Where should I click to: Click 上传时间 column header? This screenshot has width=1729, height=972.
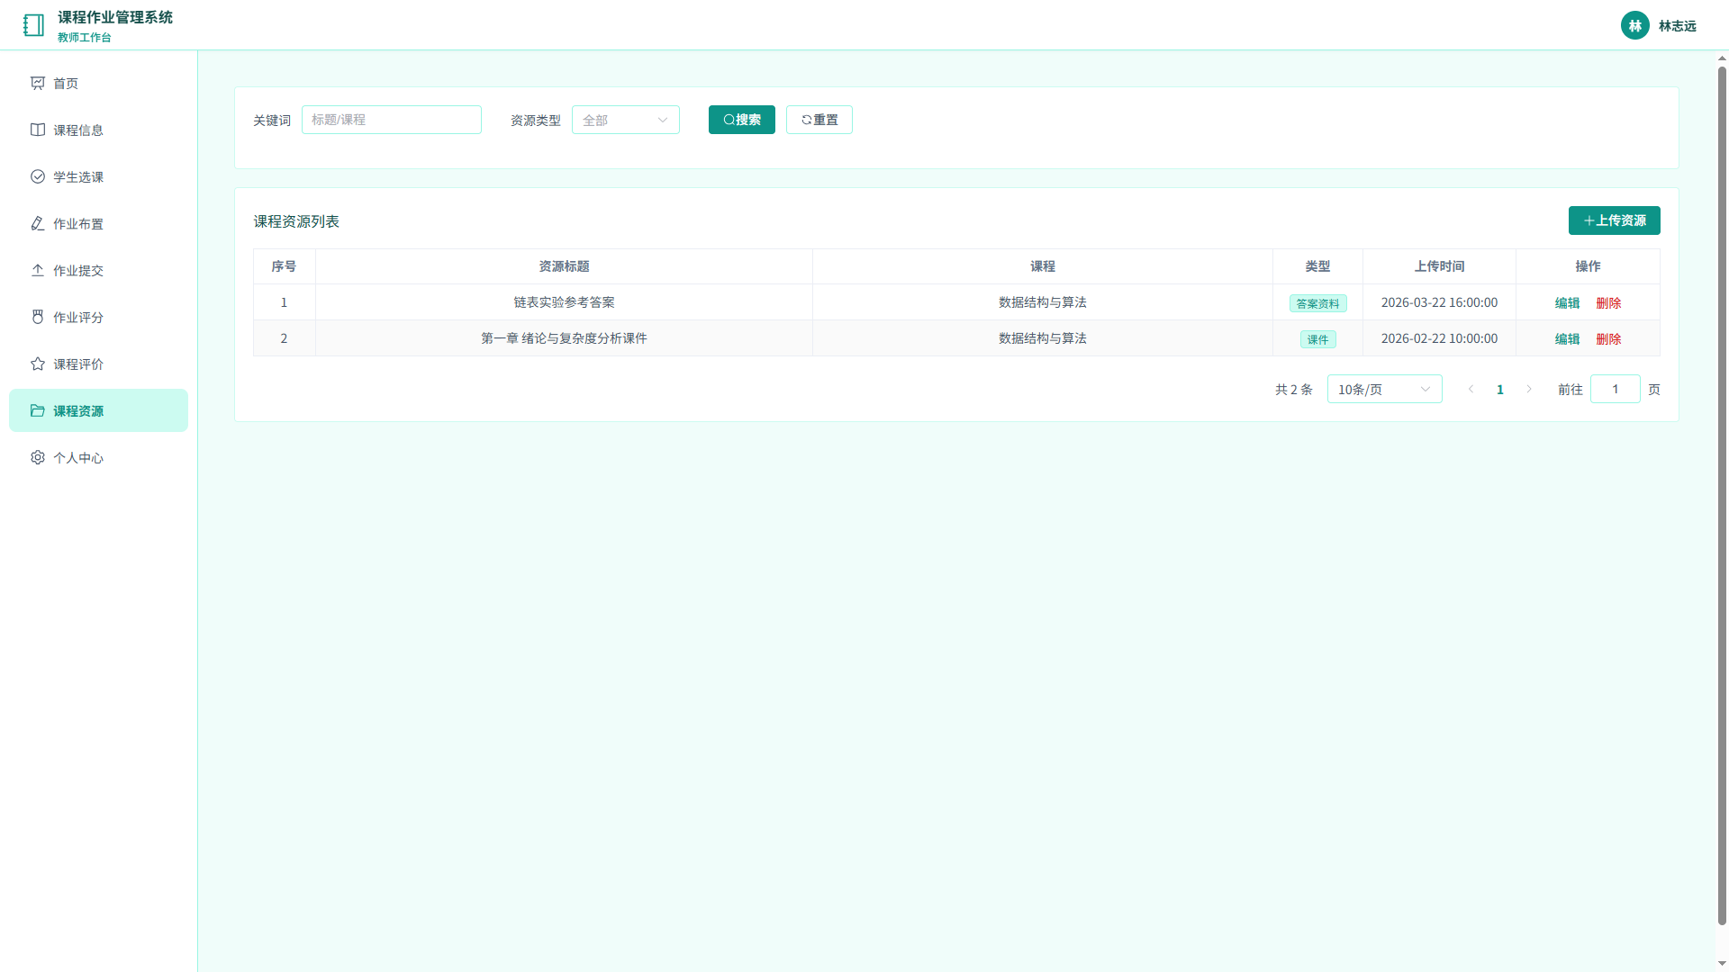coord(1439,266)
